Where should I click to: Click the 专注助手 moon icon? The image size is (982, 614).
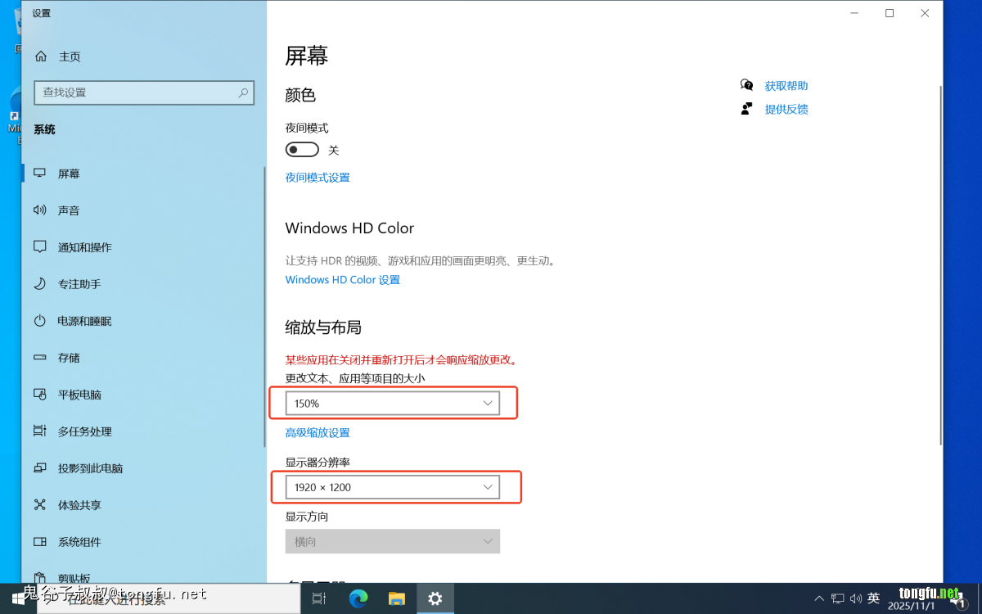coord(39,284)
